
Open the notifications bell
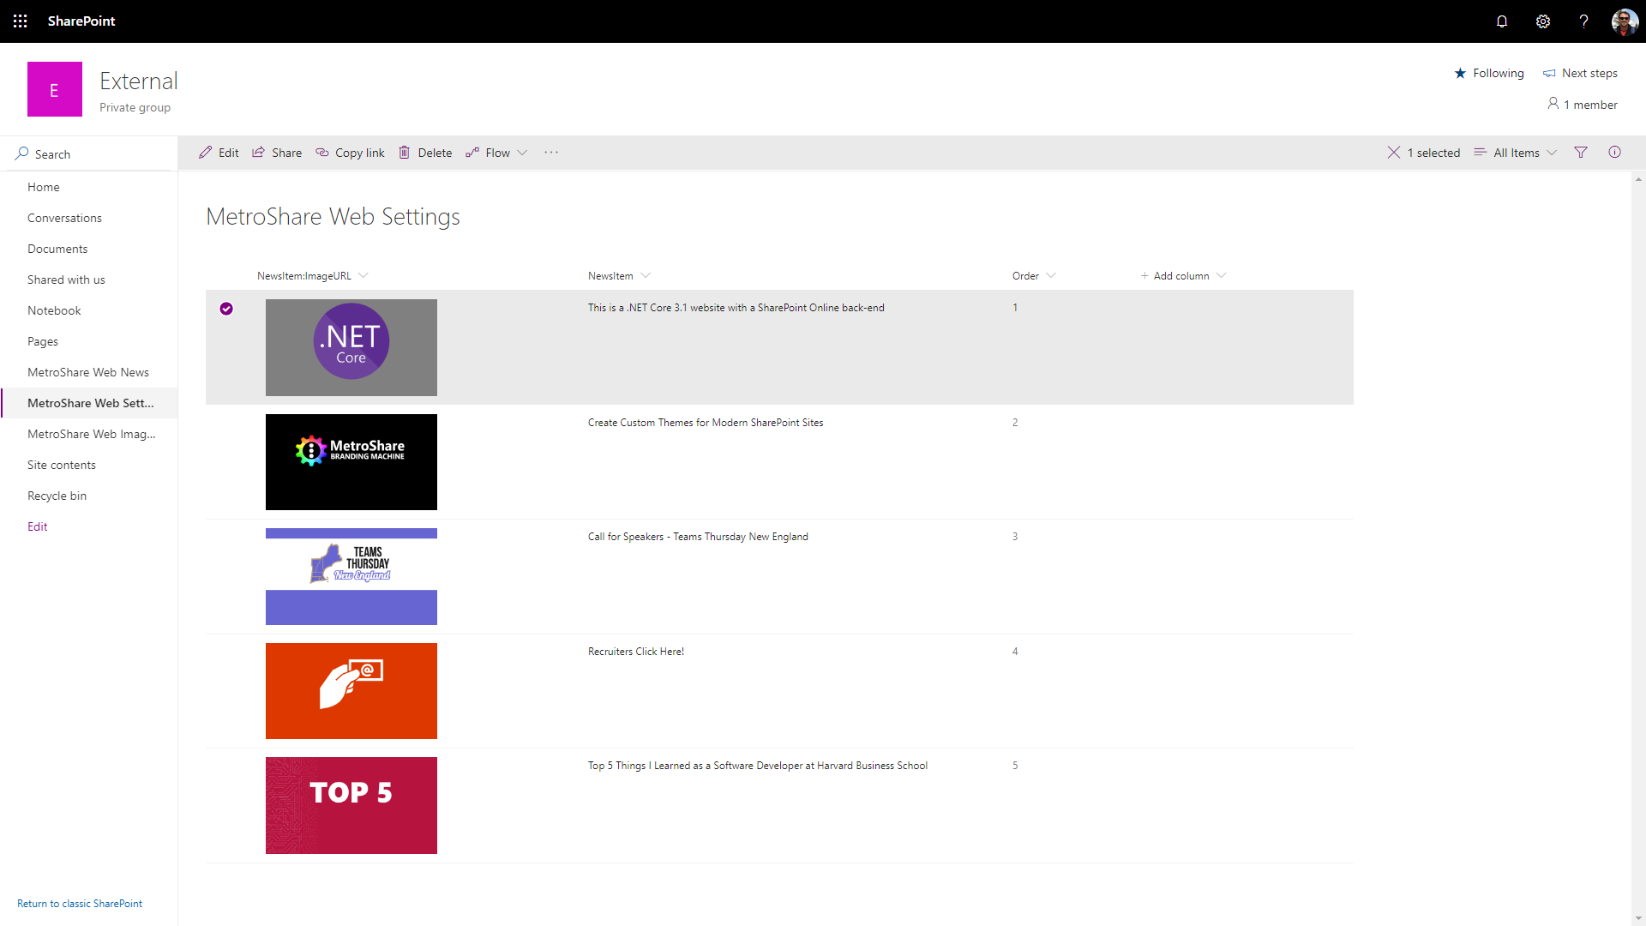click(1502, 21)
